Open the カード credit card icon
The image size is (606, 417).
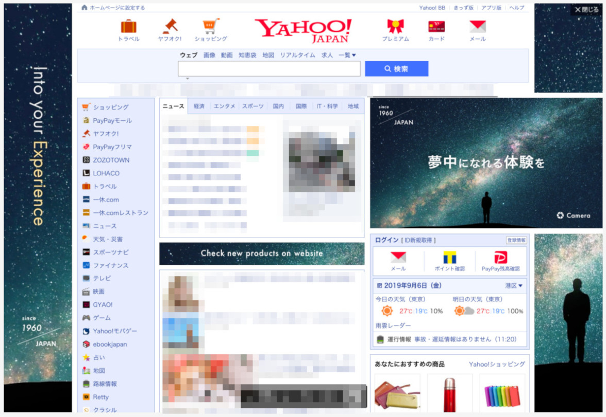tap(436, 26)
